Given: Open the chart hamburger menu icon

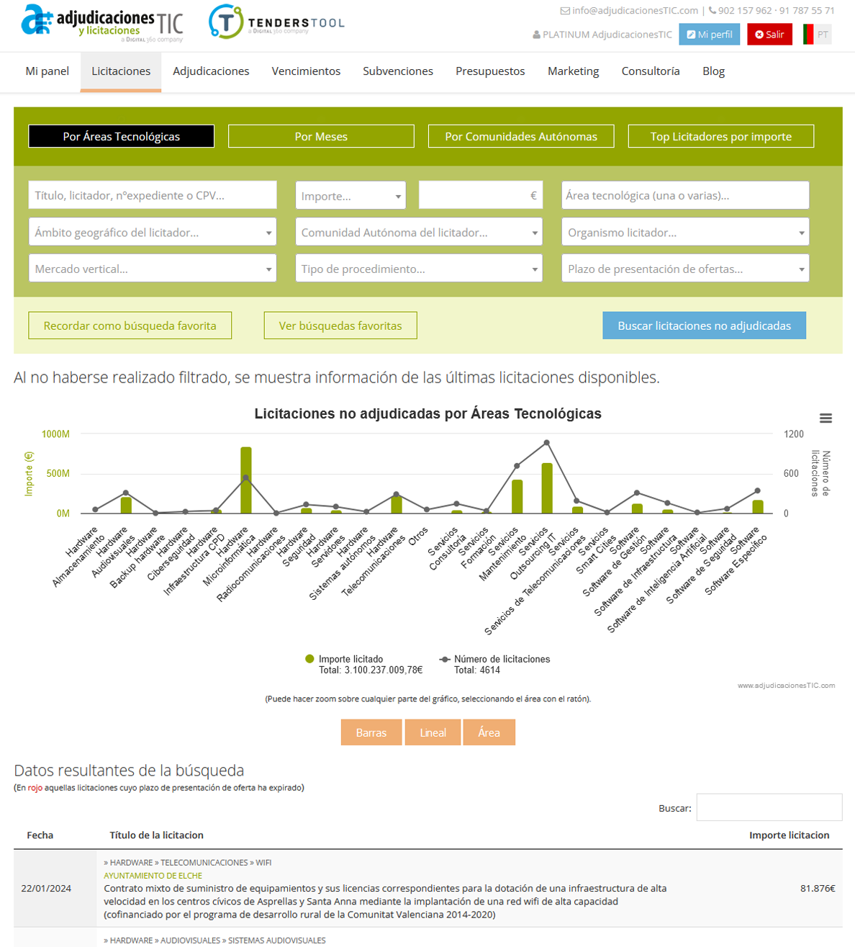Looking at the screenshot, I should pos(825,418).
